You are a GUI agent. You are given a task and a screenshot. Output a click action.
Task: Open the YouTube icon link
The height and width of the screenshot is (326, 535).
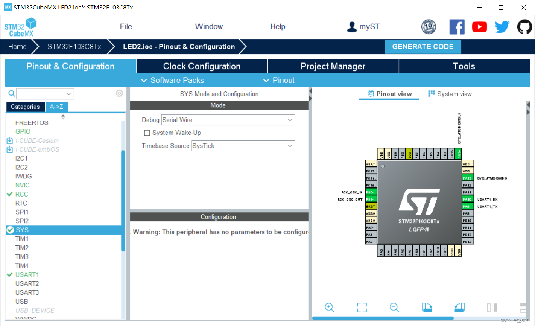click(x=479, y=27)
